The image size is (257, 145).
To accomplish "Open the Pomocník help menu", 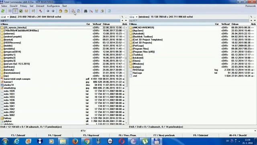I will [251, 6].
